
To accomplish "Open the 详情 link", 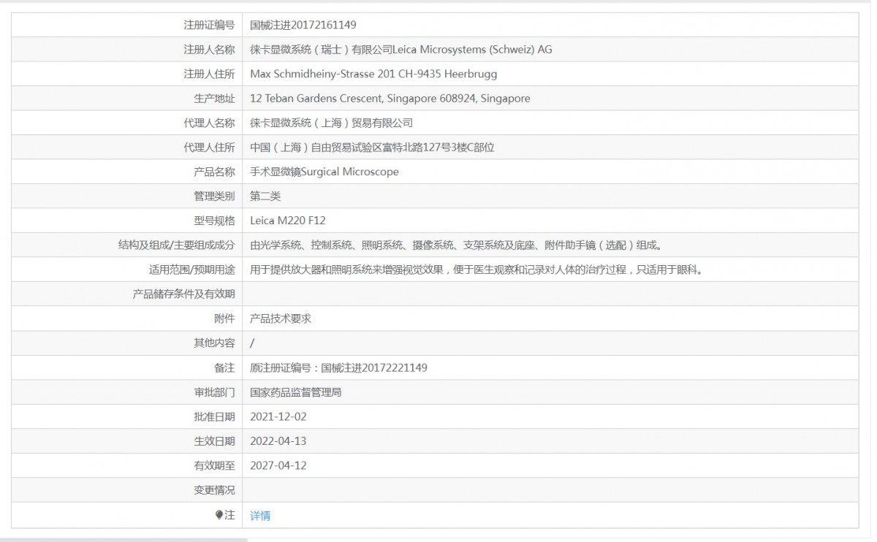I will 260,516.
